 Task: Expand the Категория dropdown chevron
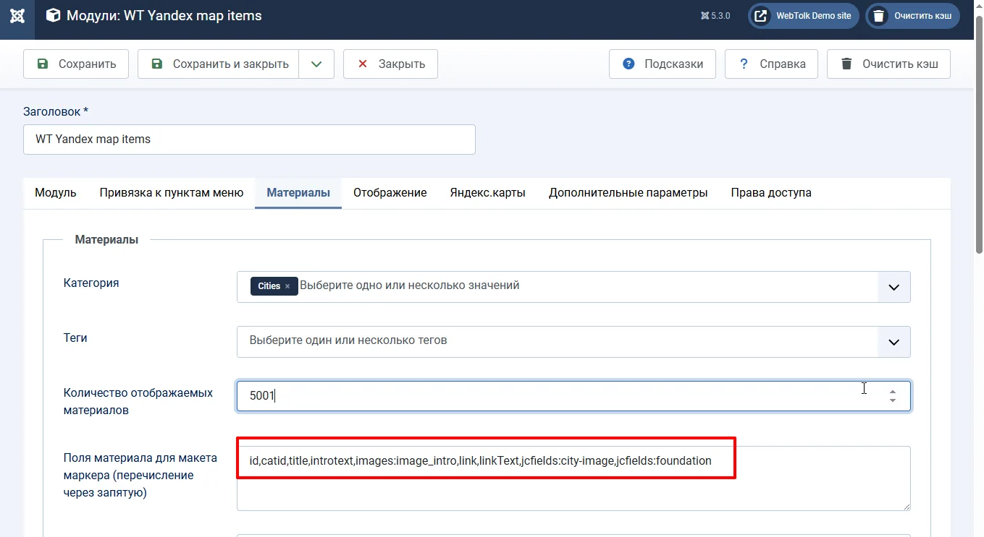click(x=894, y=287)
